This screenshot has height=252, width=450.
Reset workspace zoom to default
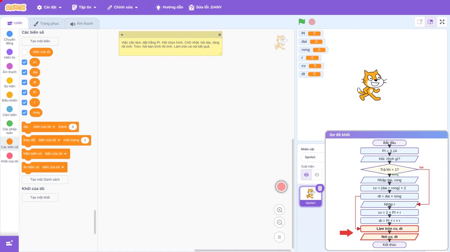pos(279,237)
